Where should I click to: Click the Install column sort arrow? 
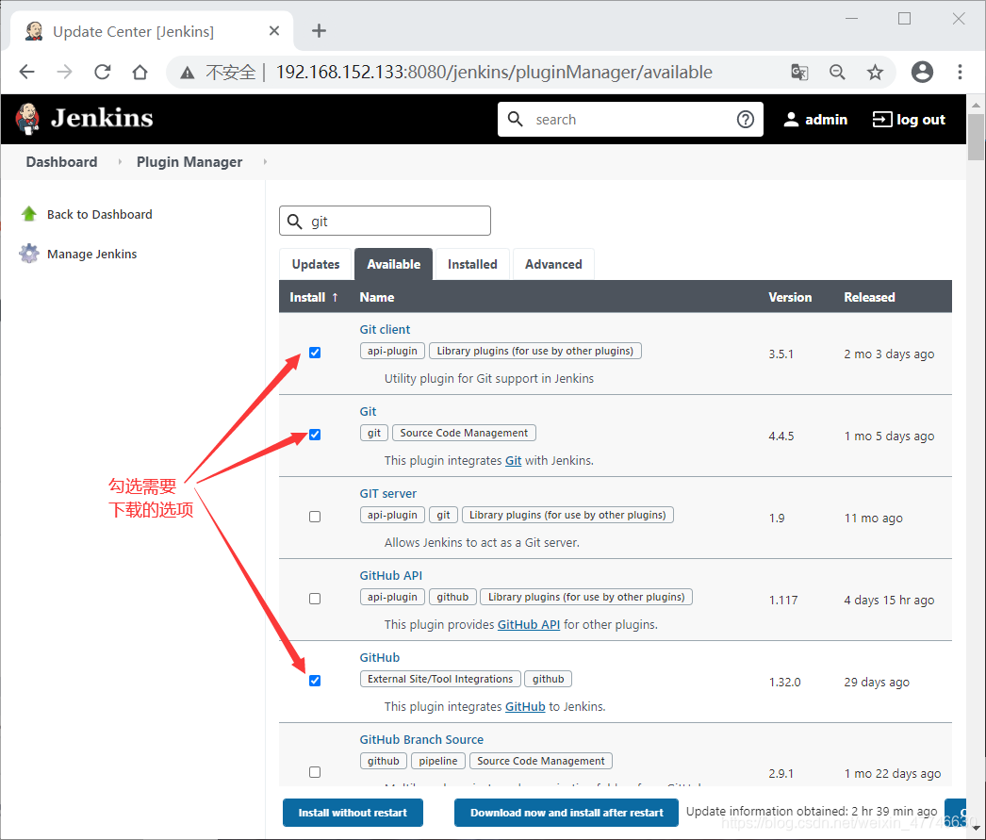pyautogui.click(x=336, y=297)
